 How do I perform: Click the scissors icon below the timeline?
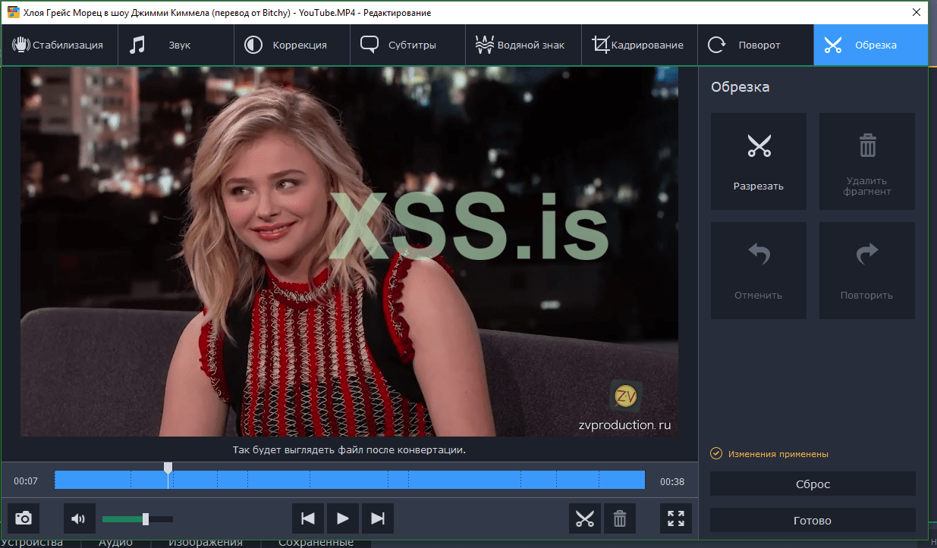coord(585,518)
